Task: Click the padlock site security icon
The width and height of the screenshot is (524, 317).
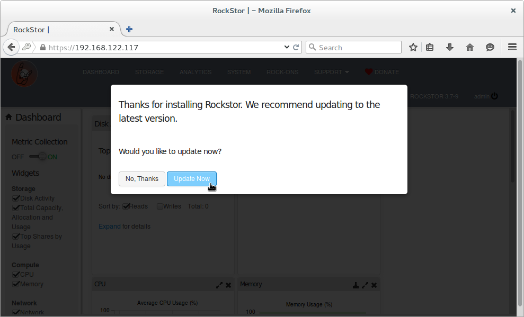Action: tap(43, 48)
